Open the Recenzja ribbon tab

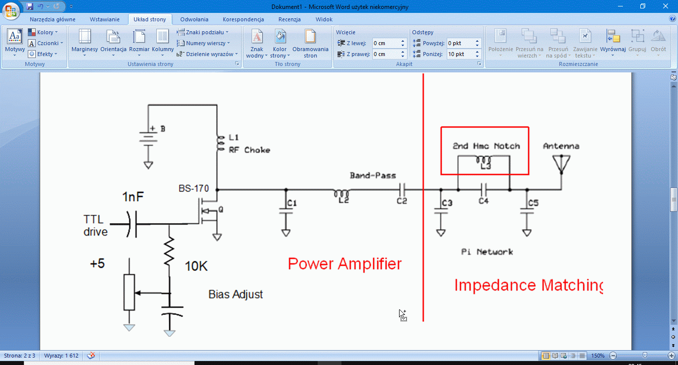pos(289,19)
